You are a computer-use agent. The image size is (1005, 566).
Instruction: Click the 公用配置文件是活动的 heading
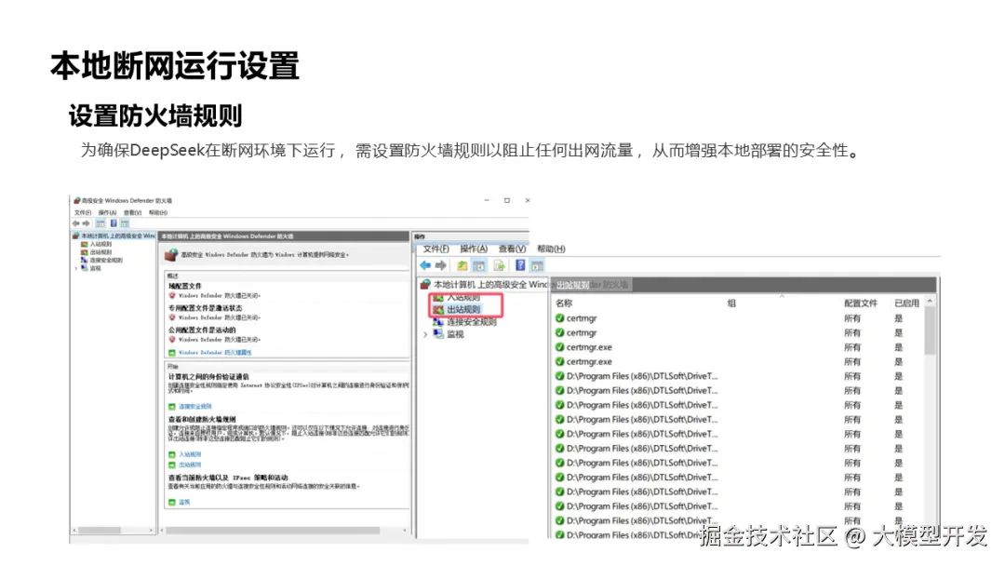(202, 330)
